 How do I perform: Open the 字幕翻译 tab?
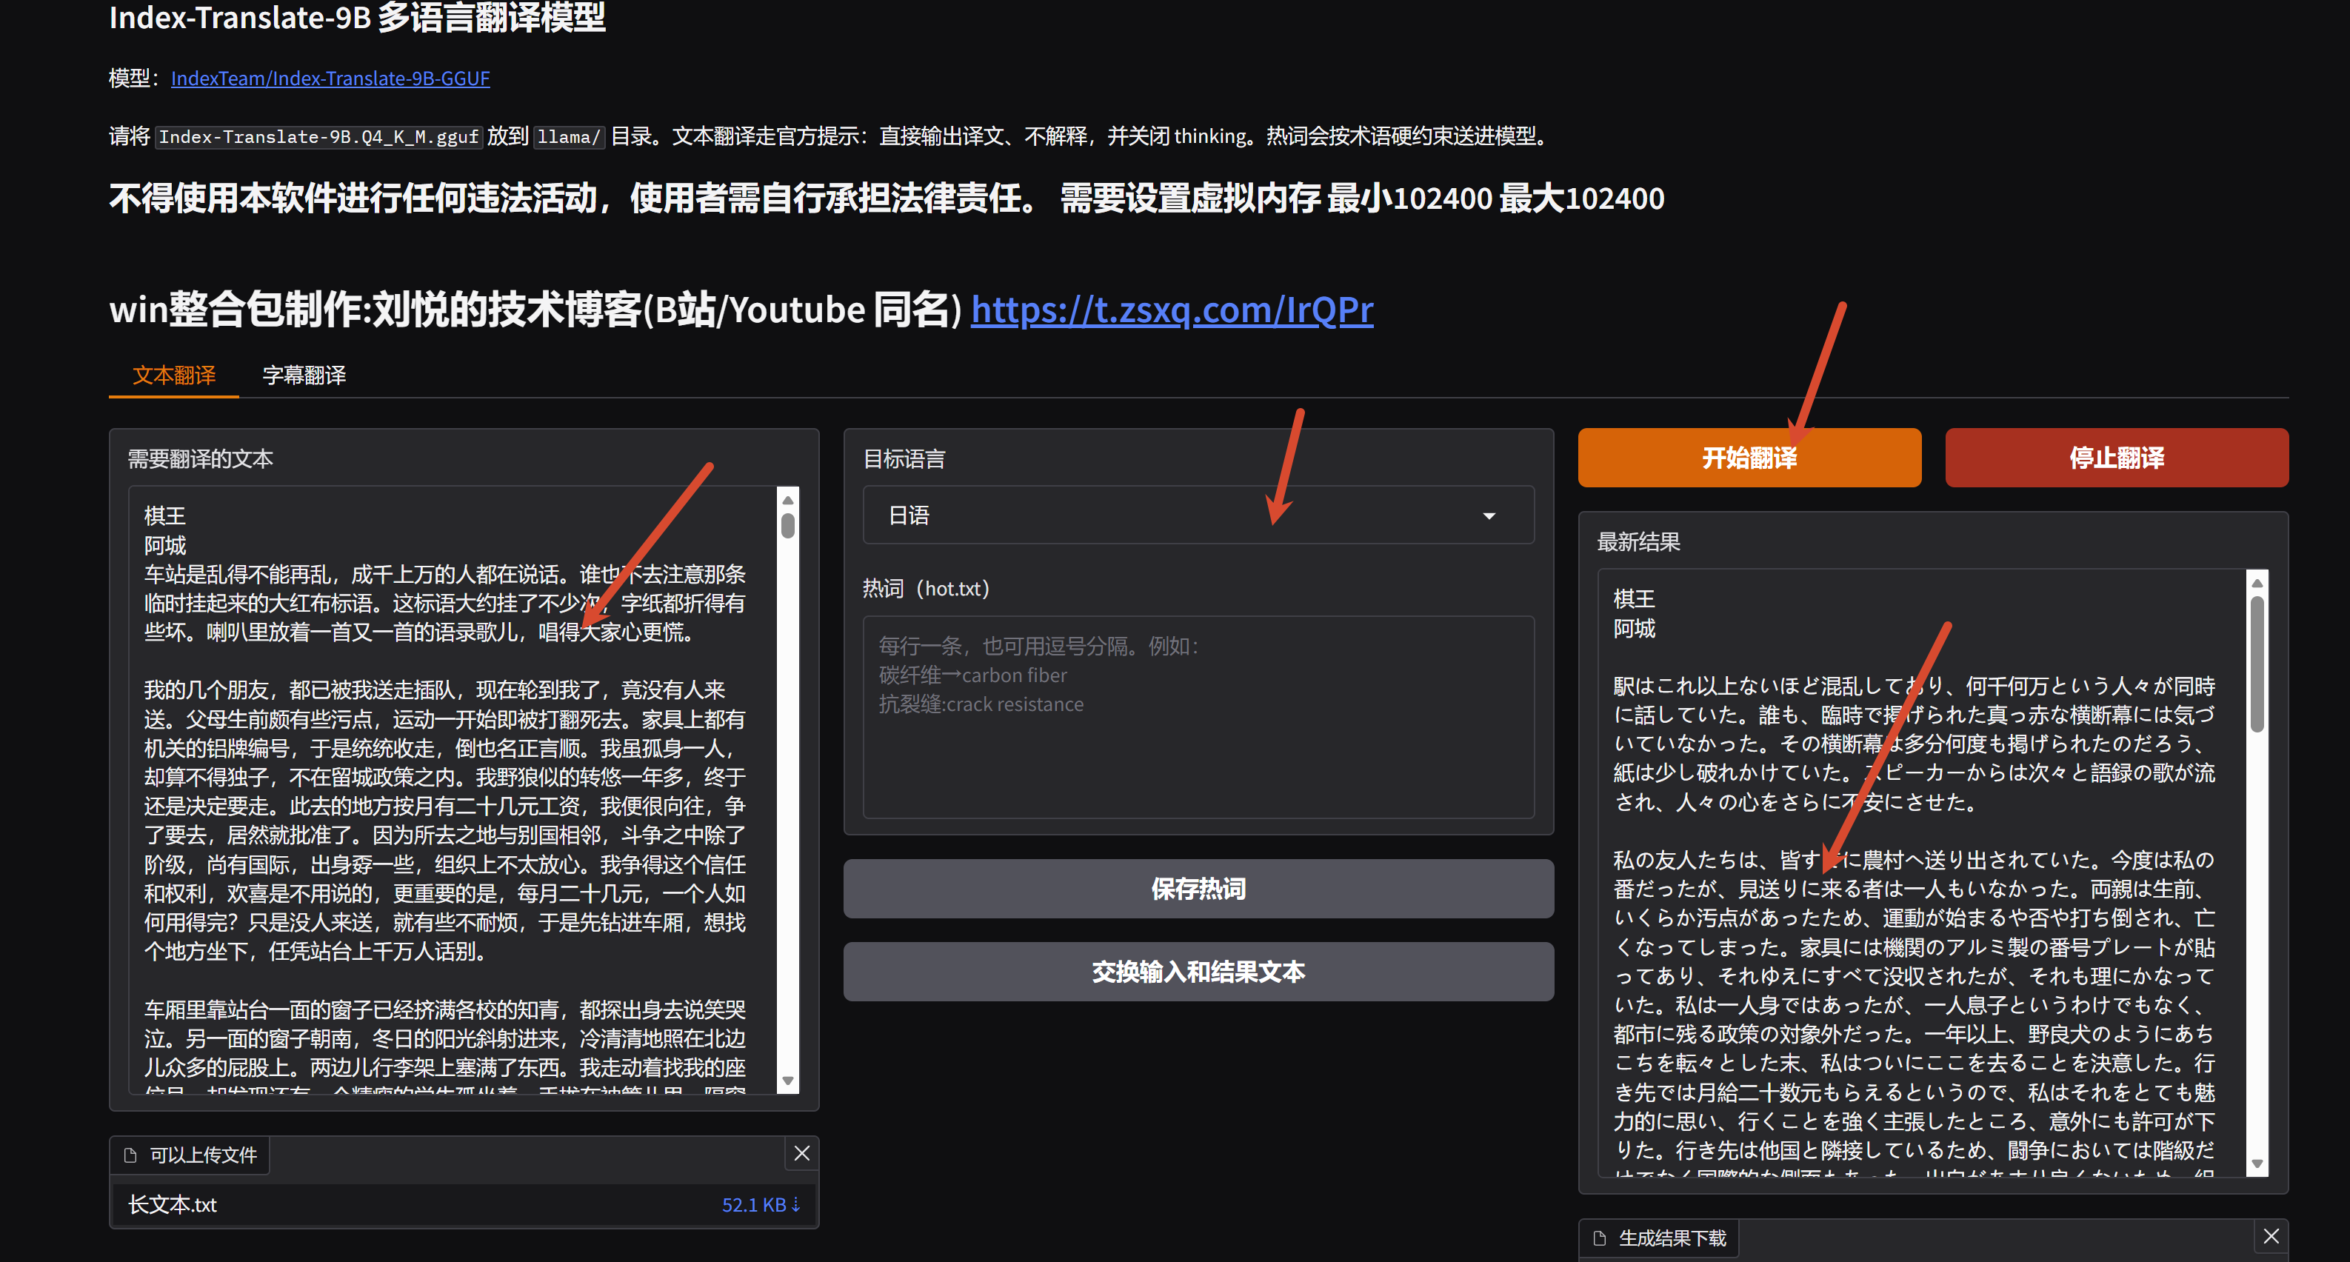click(x=304, y=375)
